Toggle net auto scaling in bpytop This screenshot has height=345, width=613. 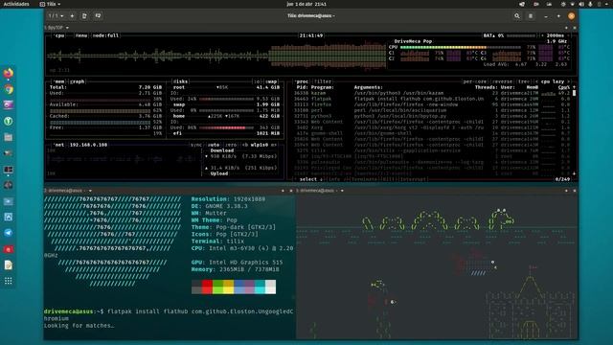click(213, 145)
